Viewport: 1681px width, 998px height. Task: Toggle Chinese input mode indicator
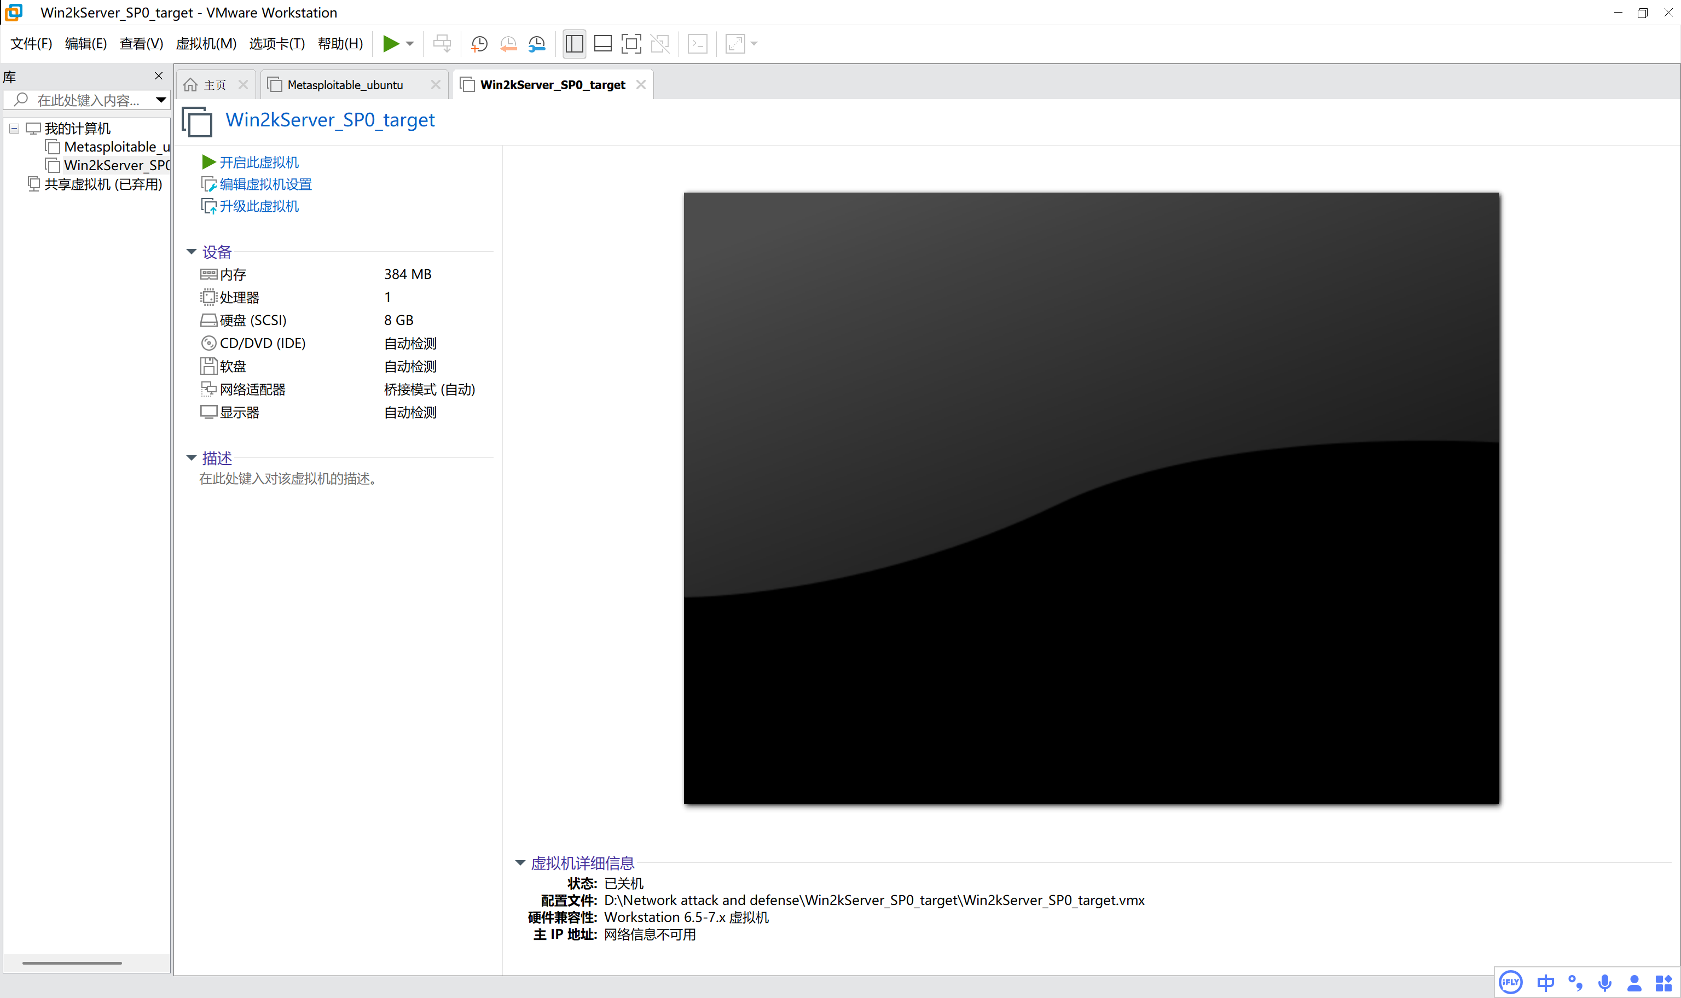coord(1545,983)
